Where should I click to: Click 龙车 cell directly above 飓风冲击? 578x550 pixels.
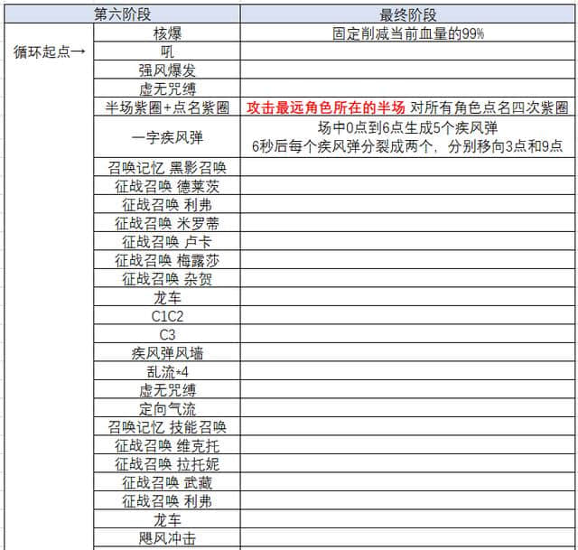tap(167, 519)
